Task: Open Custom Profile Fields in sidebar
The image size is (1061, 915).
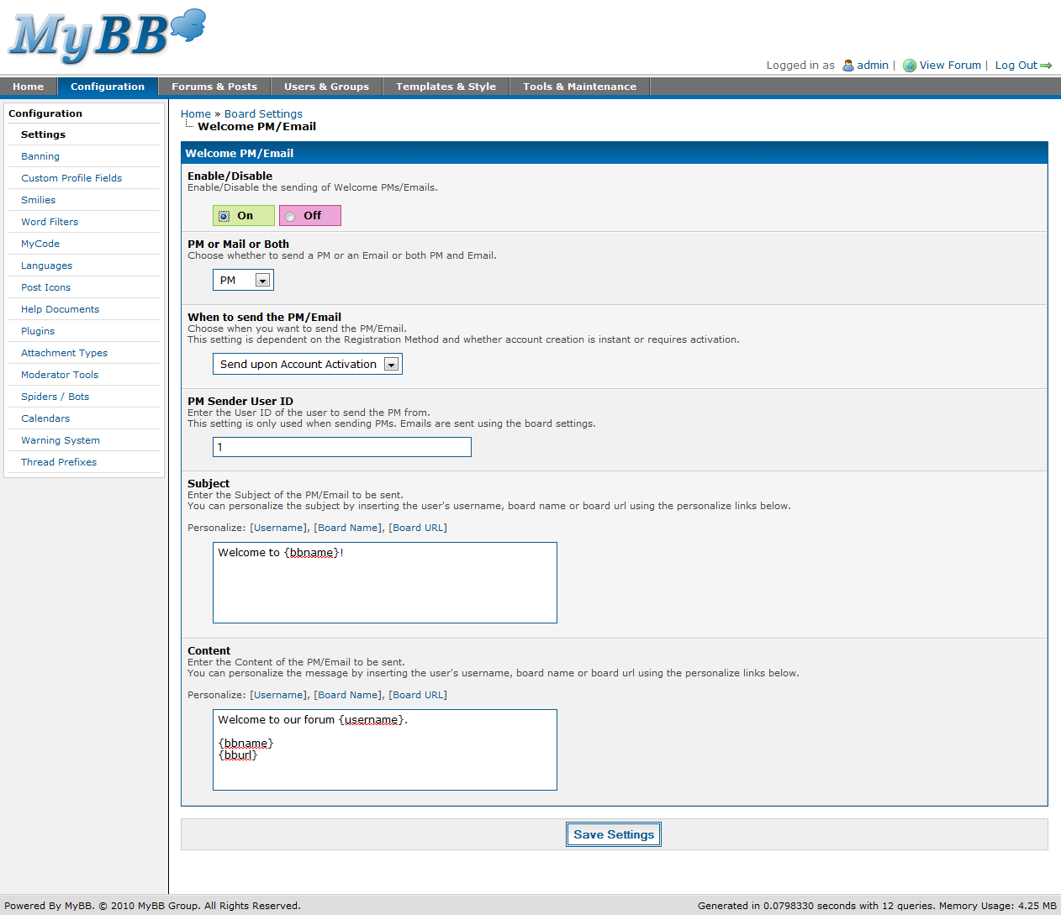Action: point(71,178)
